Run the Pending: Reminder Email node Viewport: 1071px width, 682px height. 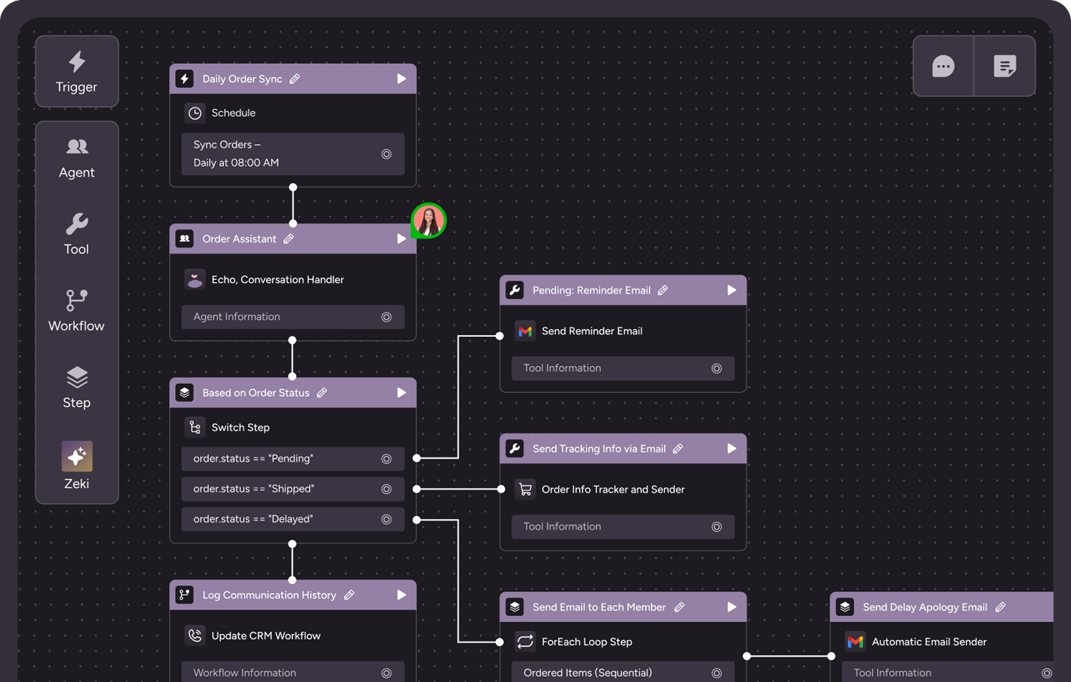pos(731,290)
